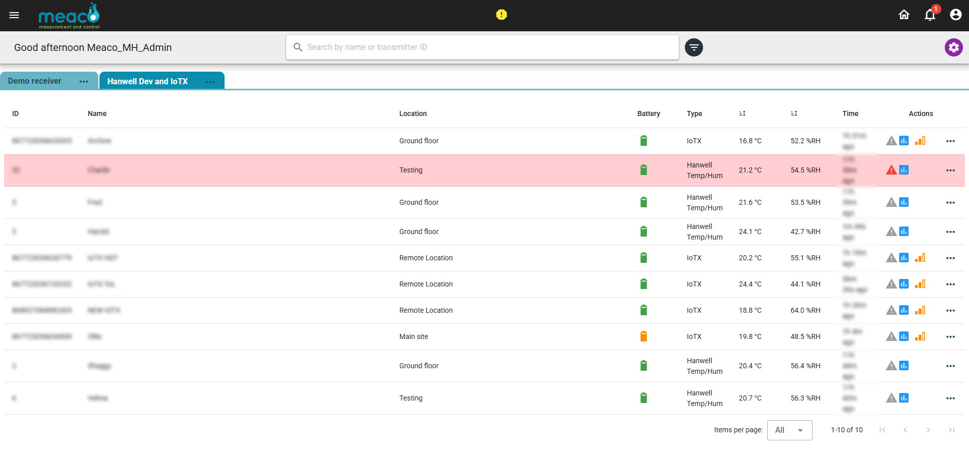Go to next page of results
Image resolution: width=969 pixels, height=456 pixels.
tap(928, 430)
